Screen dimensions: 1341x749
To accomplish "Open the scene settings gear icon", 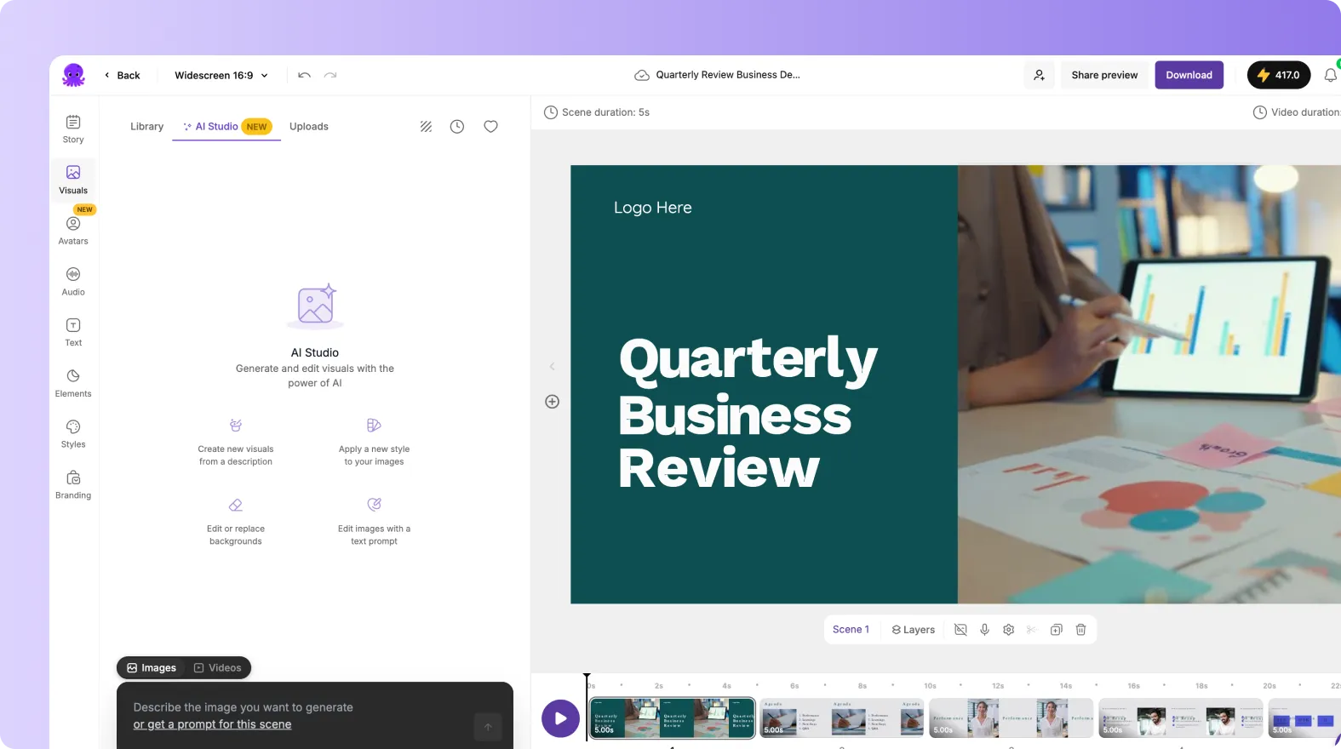I will click(1008, 630).
